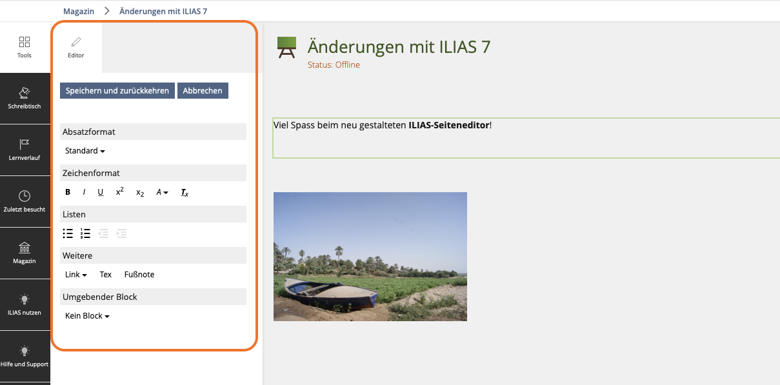This screenshot has height=385, width=780.
Task: Insert a Fußnote
Action: tap(139, 275)
